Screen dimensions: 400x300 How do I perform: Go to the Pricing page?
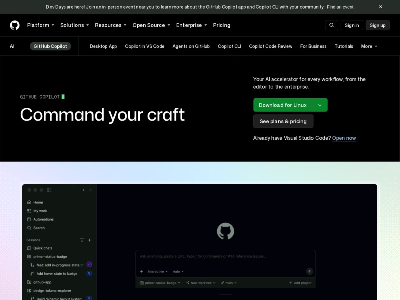click(221, 25)
